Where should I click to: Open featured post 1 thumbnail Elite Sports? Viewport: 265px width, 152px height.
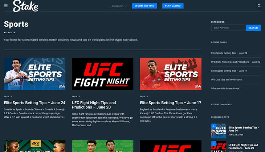click(219, 131)
